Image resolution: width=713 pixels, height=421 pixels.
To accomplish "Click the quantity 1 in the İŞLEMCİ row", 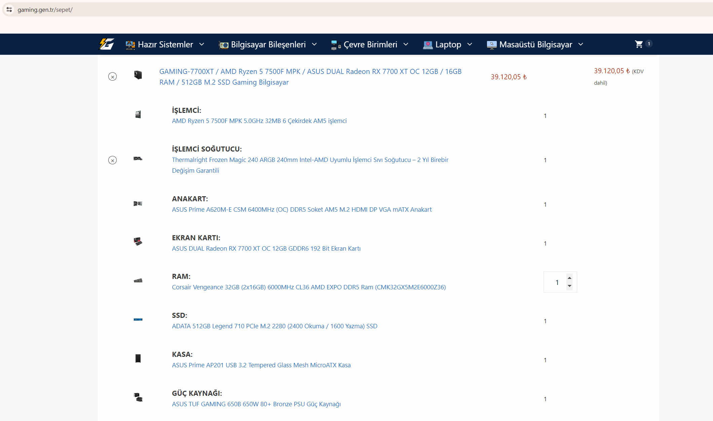I will click(545, 116).
